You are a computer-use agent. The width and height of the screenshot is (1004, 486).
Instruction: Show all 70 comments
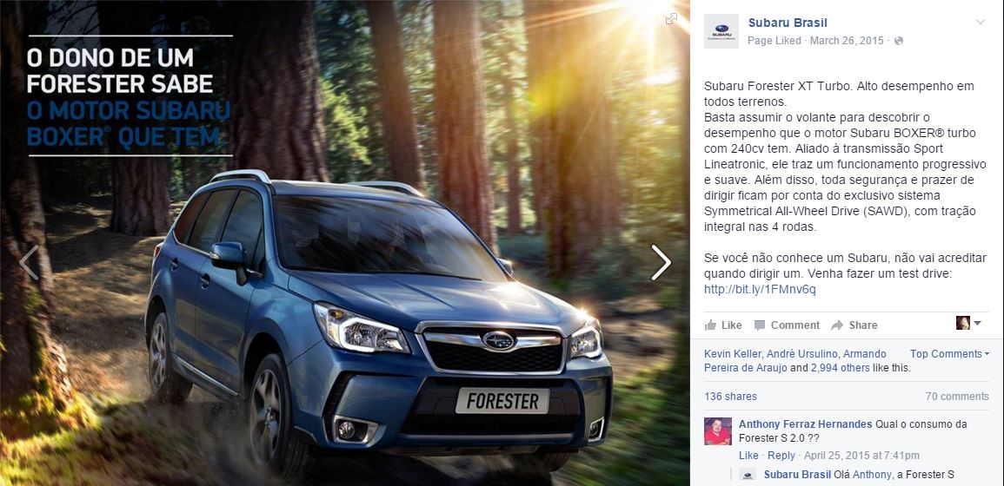point(957,397)
